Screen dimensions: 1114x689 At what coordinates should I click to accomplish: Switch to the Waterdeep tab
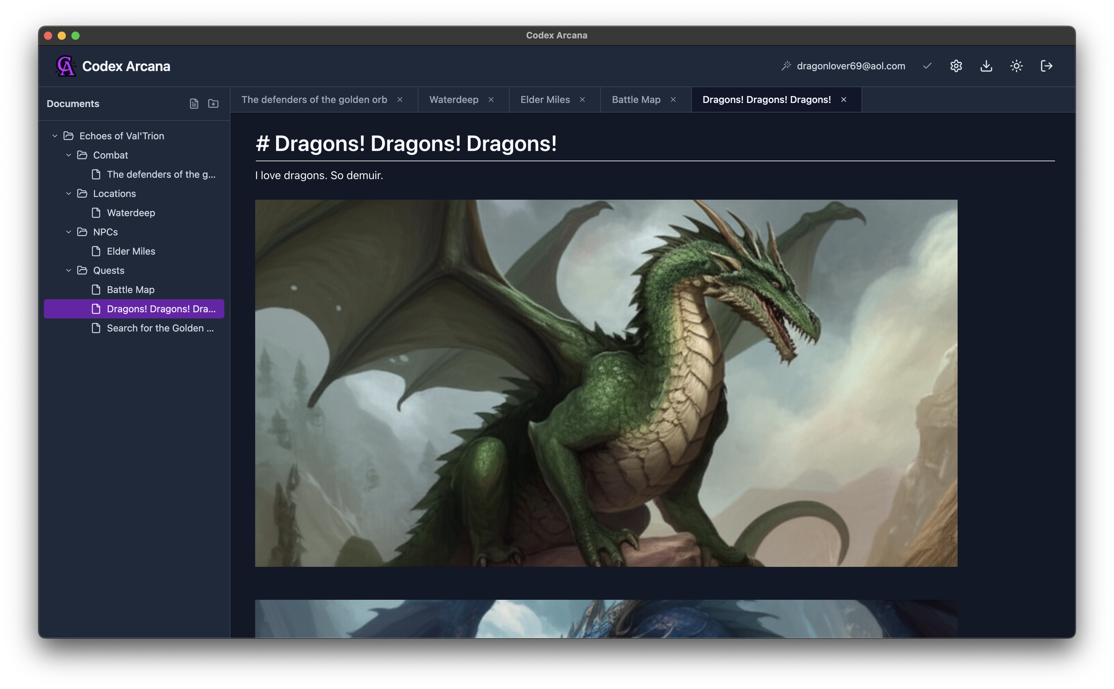coord(454,100)
